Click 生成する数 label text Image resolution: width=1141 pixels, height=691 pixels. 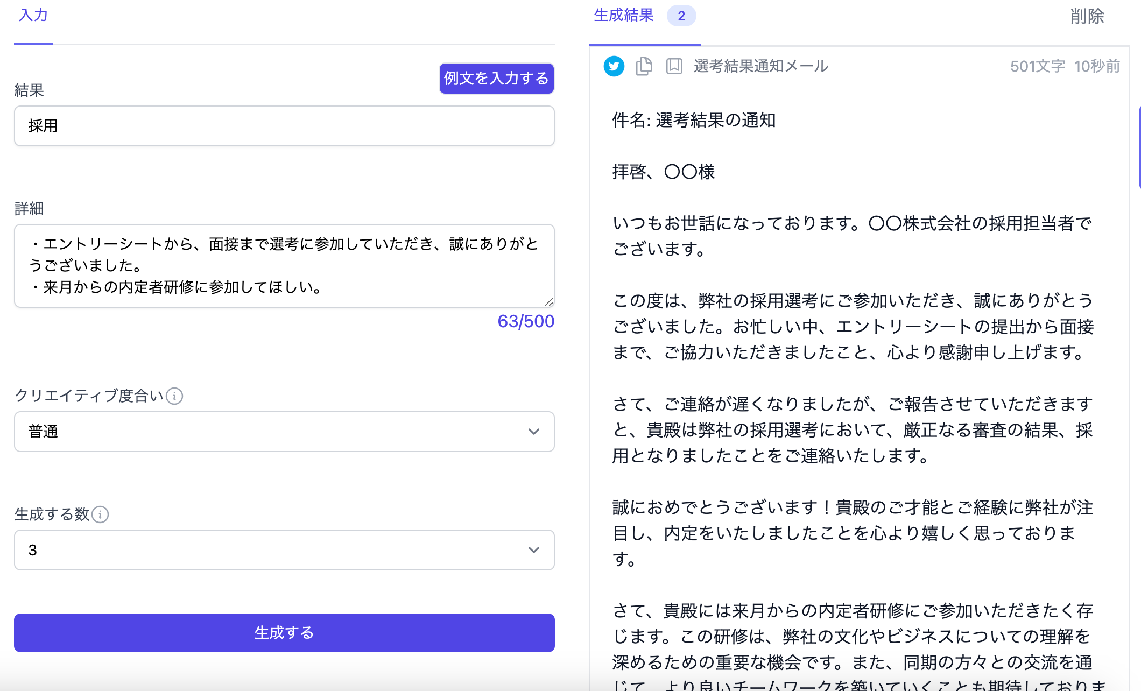(x=52, y=514)
